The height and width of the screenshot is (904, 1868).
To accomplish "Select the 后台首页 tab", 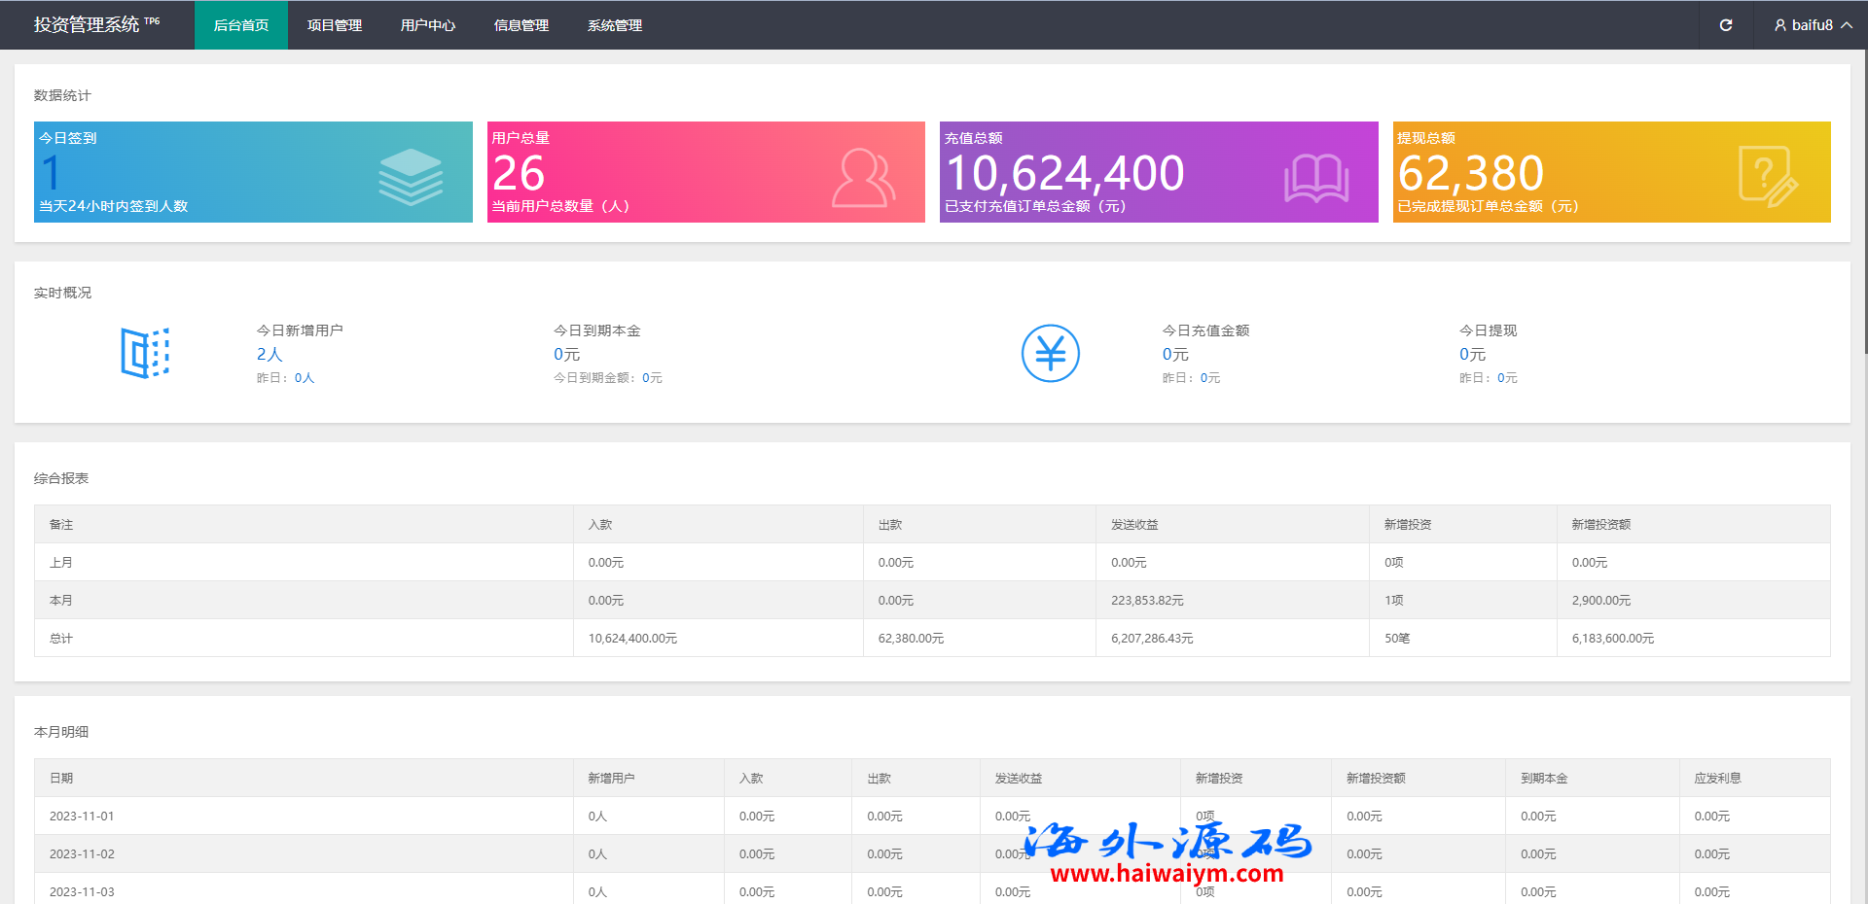I will 241,25.
